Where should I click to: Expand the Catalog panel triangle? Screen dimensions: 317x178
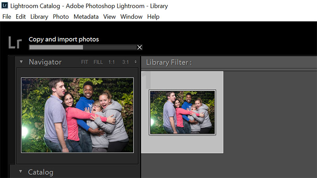[21, 172]
